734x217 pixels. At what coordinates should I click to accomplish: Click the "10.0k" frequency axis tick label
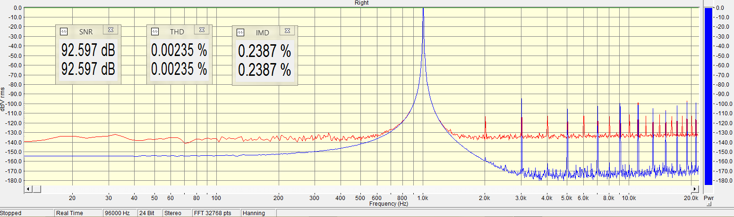coord(629,199)
